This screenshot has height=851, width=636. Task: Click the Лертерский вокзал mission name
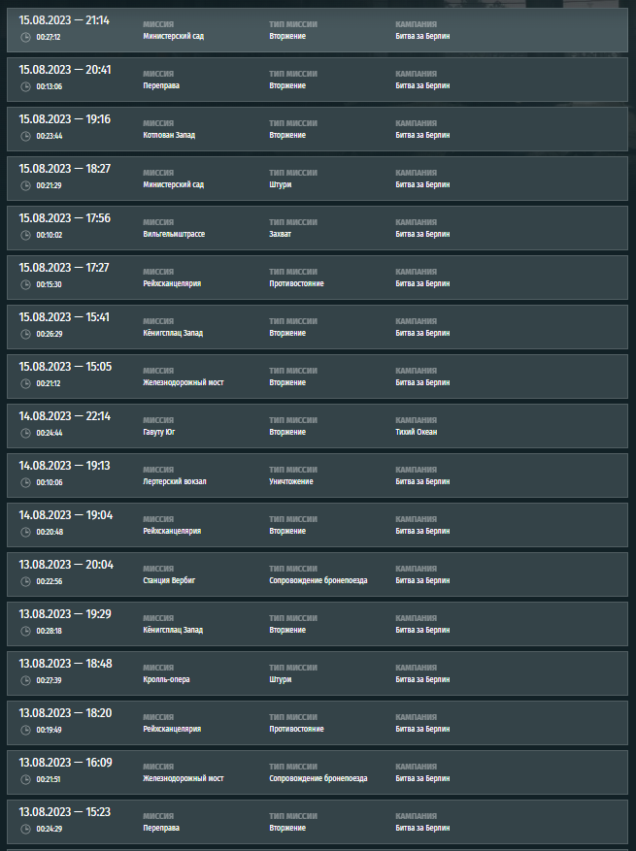point(175,482)
